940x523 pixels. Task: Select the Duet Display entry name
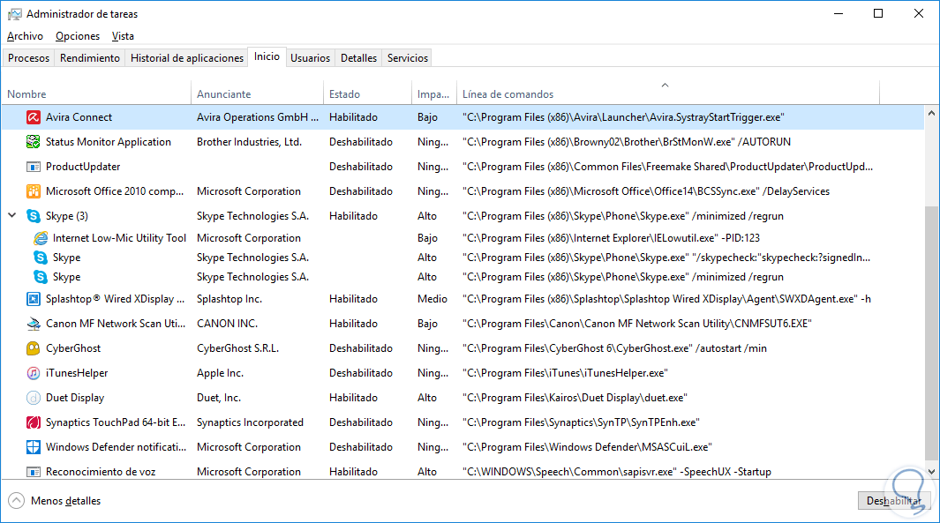75,398
